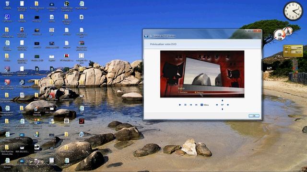307x172 pixels.
Task: Click the yellow currency converter gadget
Action: point(293,51)
